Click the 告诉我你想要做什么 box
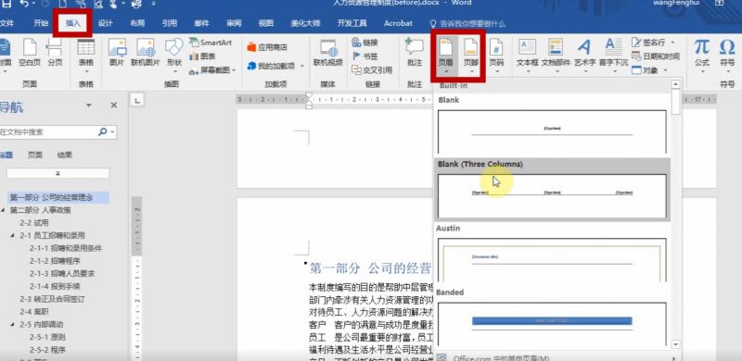Image resolution: width=742 pixels, height=361 pixels. 467,24
